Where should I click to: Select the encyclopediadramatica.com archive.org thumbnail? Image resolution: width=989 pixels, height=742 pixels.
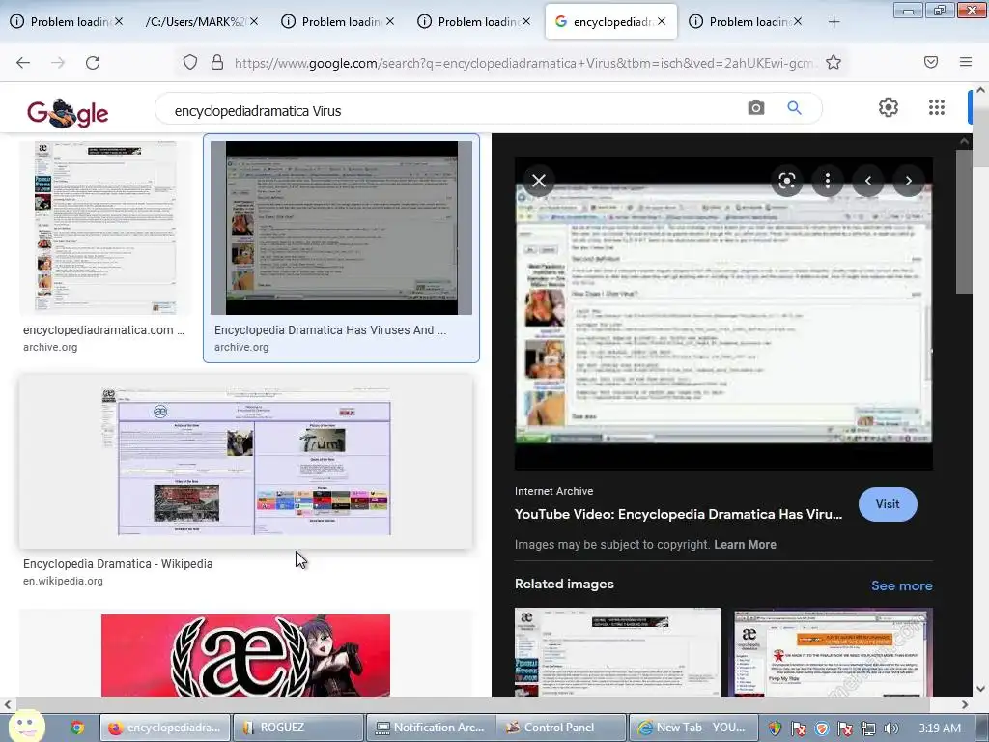tap(104, 228)
